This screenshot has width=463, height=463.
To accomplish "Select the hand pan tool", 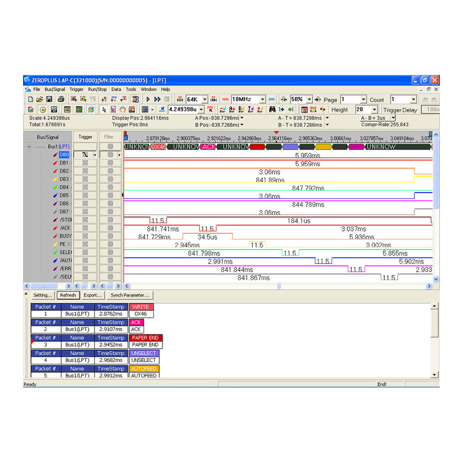I will 123,110.
